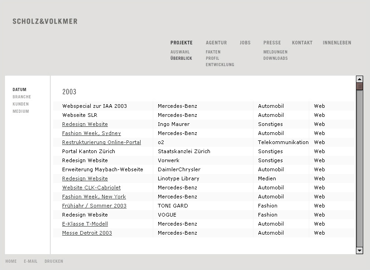Viewport: 370px width, 270px height.
Task: Click the Vorwerk client cell
Action: point(169,160)
